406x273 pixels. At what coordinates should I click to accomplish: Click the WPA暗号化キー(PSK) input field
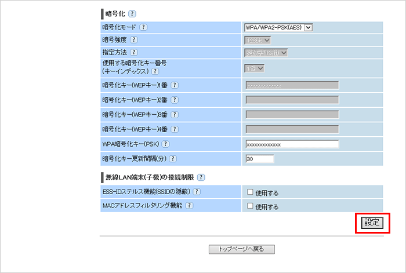tap(292, 144)
